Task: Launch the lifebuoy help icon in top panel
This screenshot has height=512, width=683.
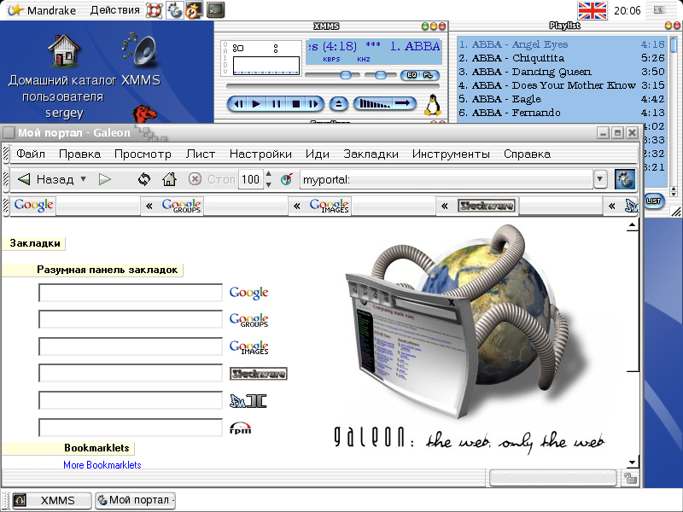Action: coord(154,10)
